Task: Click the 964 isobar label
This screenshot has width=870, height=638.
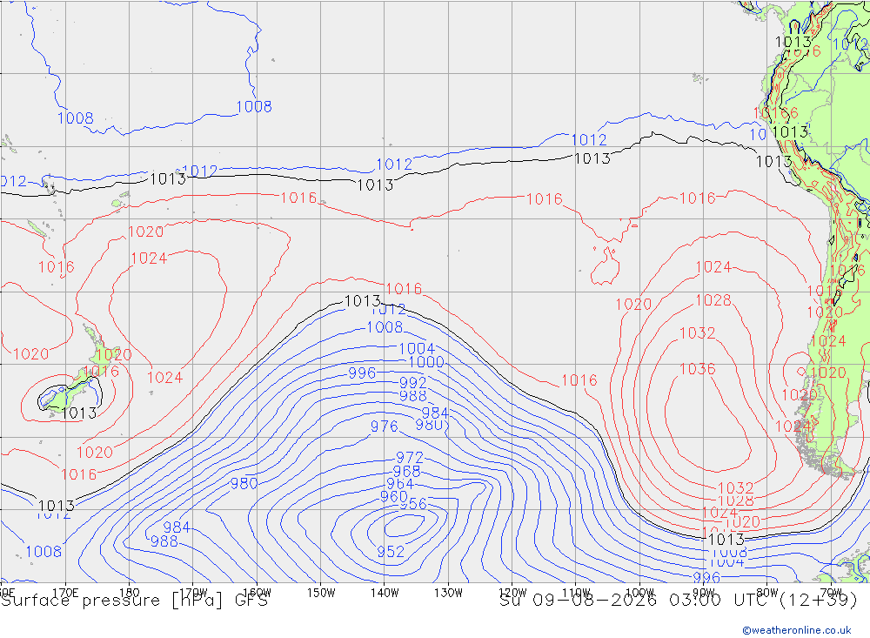Action: (x=399, y=484)
